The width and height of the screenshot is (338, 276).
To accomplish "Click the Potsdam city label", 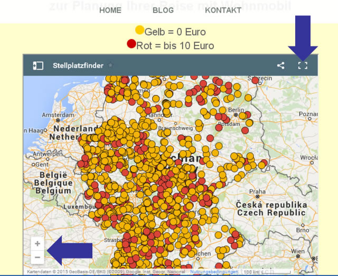I will 229,124.
